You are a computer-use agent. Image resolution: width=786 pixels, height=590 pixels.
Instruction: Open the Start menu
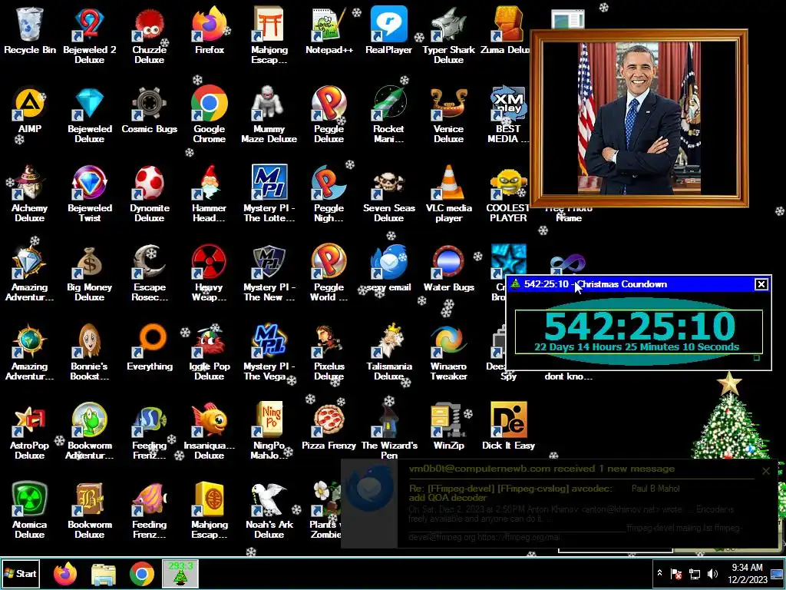tap(21, 573)
